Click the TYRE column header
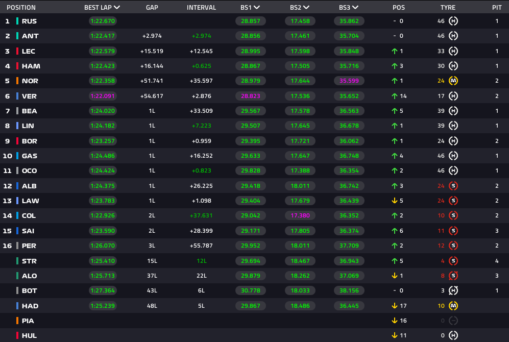 click(448, 8)
